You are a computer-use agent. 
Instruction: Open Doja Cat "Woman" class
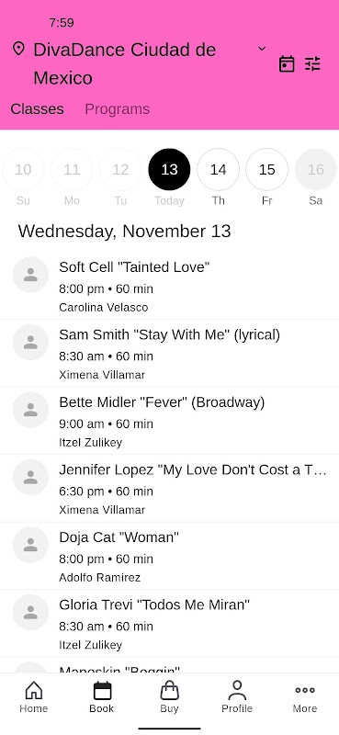pyautogui.click(x=169, y=556)
